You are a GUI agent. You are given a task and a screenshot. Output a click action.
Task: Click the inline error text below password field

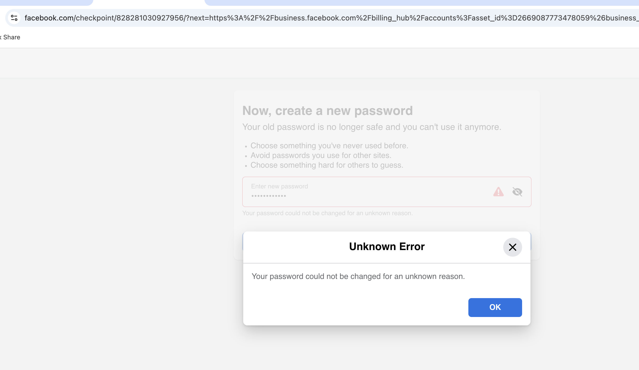pos(327,213)
